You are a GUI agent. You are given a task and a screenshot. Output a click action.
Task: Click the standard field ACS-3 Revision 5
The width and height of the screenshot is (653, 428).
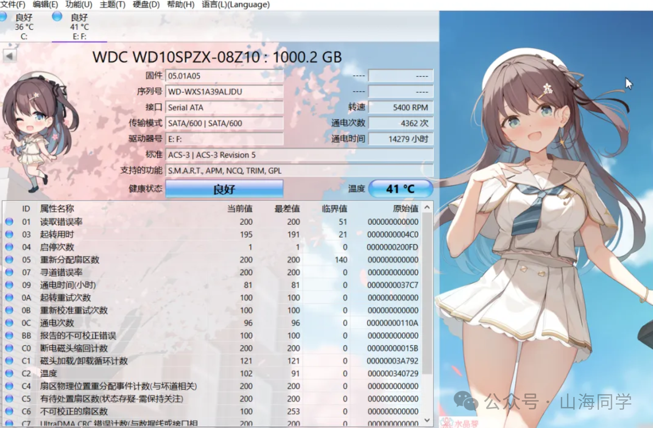click(299, 155)
